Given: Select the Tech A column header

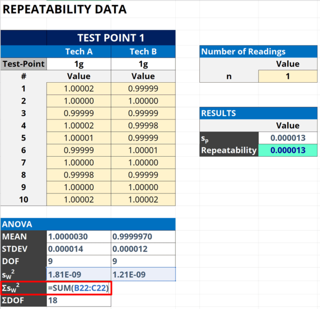Looking at the screenshot, I should tap(79, 51).
